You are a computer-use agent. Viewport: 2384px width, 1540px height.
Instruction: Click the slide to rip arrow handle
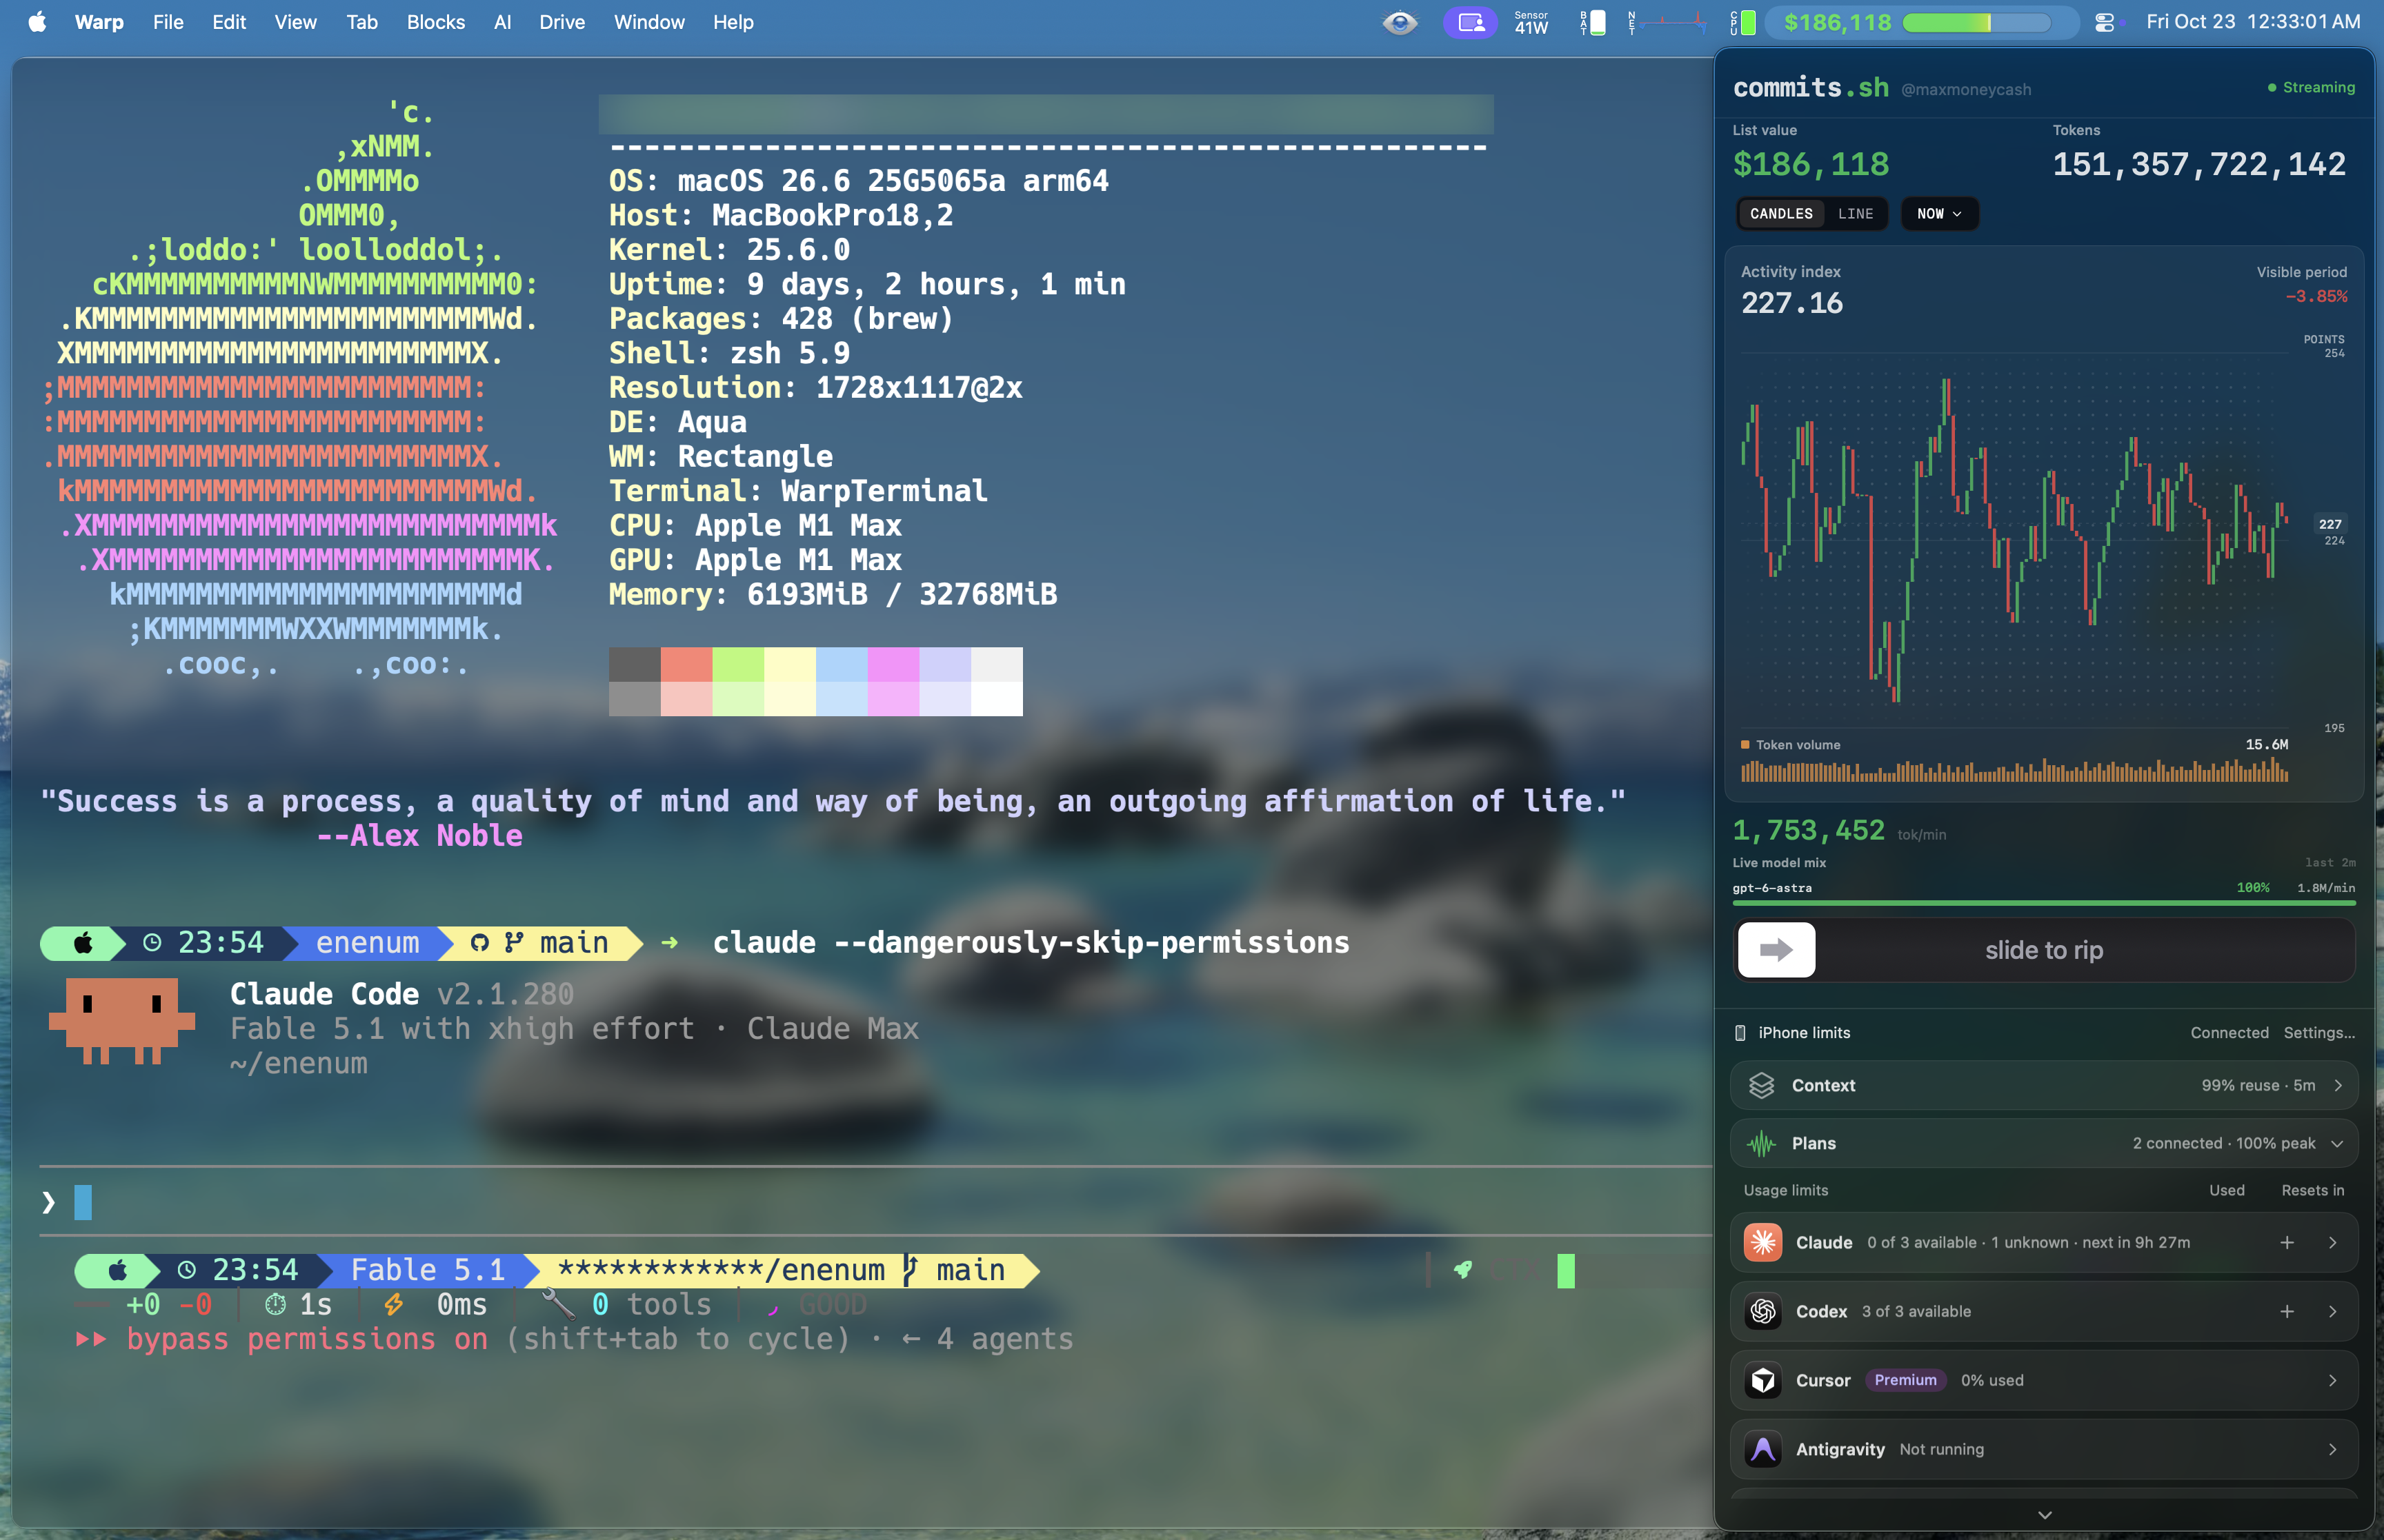[x=1776, y=950]
